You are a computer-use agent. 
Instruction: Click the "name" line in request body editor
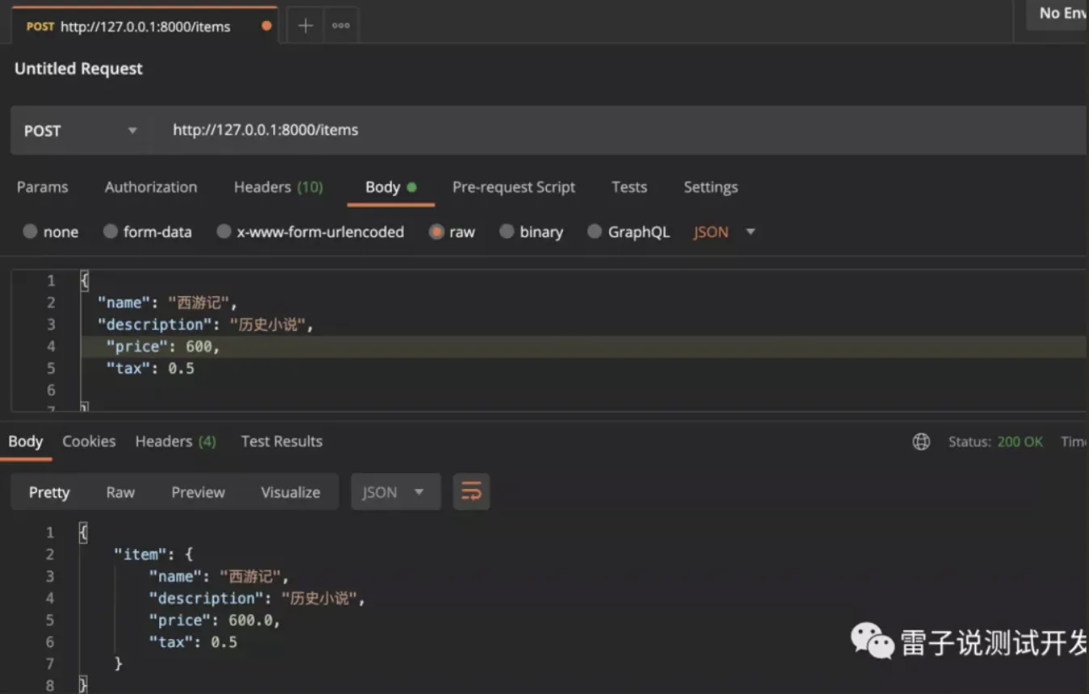pos(168,303)
